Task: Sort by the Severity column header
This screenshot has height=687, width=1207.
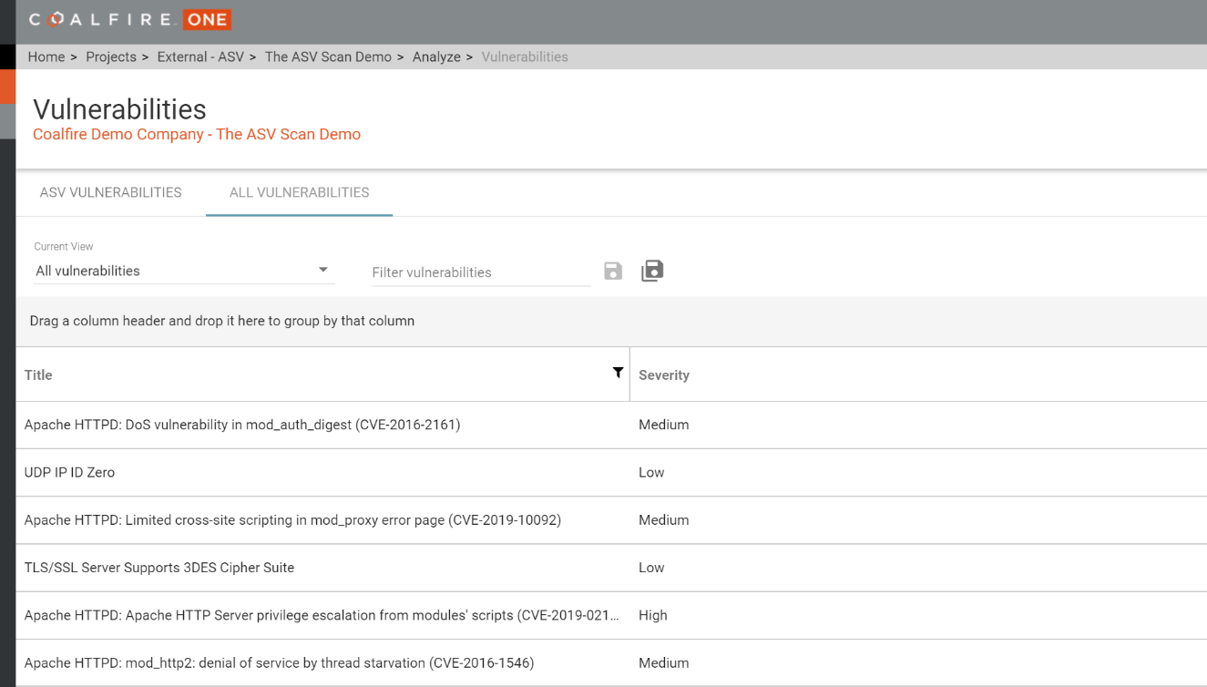Action: click(664, 374)
